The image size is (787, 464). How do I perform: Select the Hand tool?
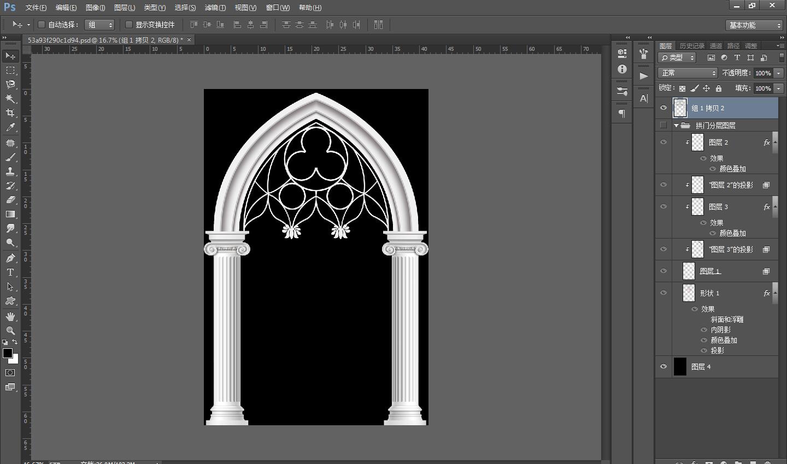click(10, 317)
